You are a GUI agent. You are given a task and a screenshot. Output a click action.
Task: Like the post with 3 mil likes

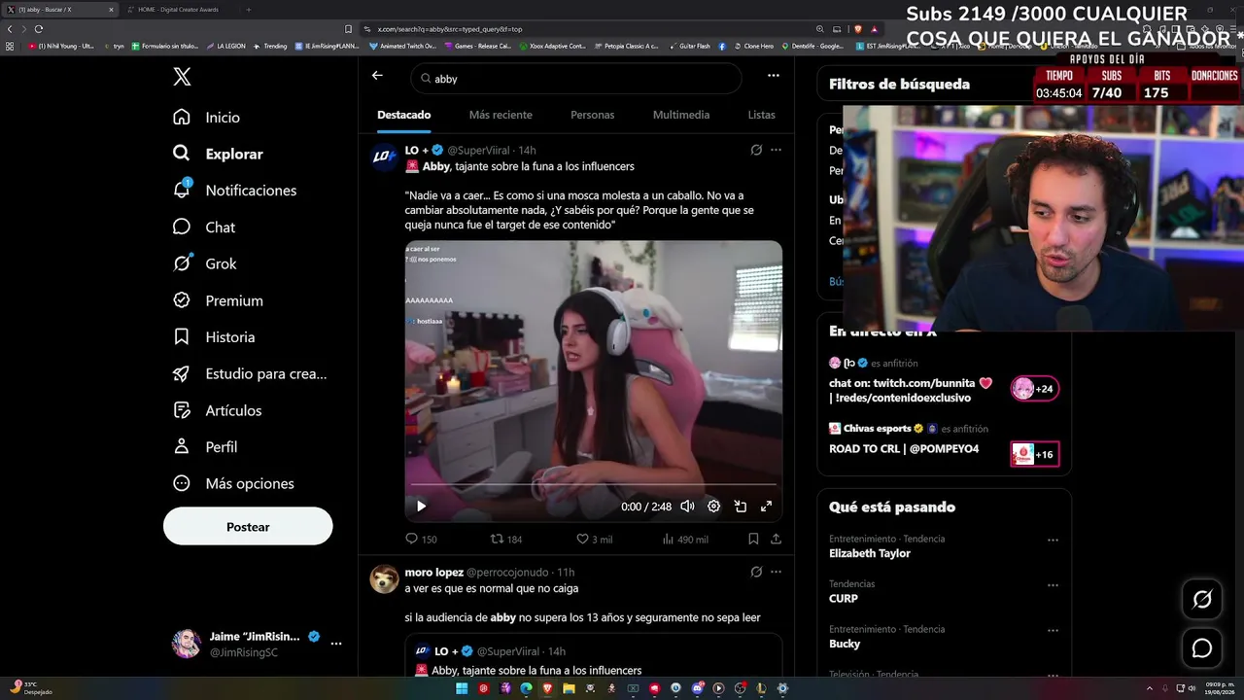[x=594, y=539]
